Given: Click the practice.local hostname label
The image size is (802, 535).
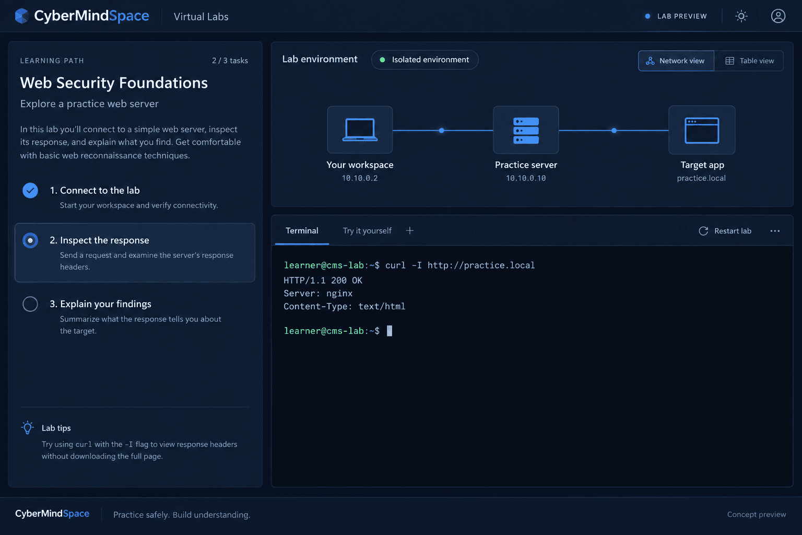Looking at the screenshot, I should tap(701, 178).
